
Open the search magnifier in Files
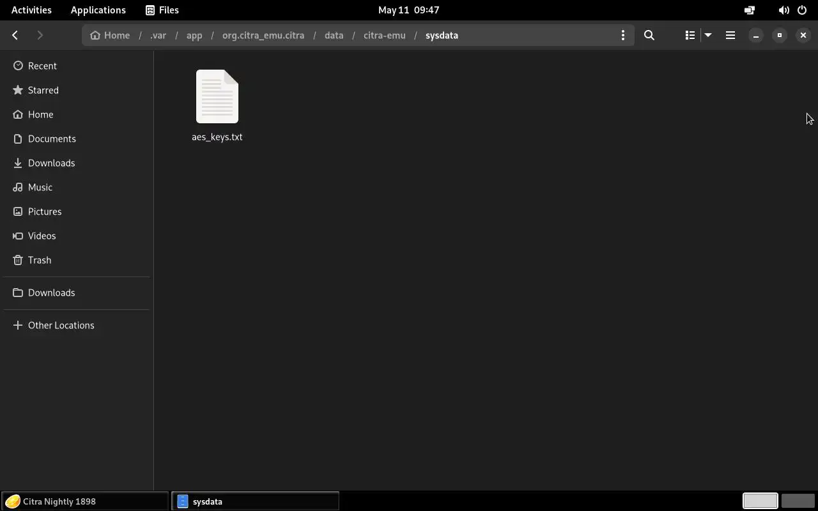649,35
